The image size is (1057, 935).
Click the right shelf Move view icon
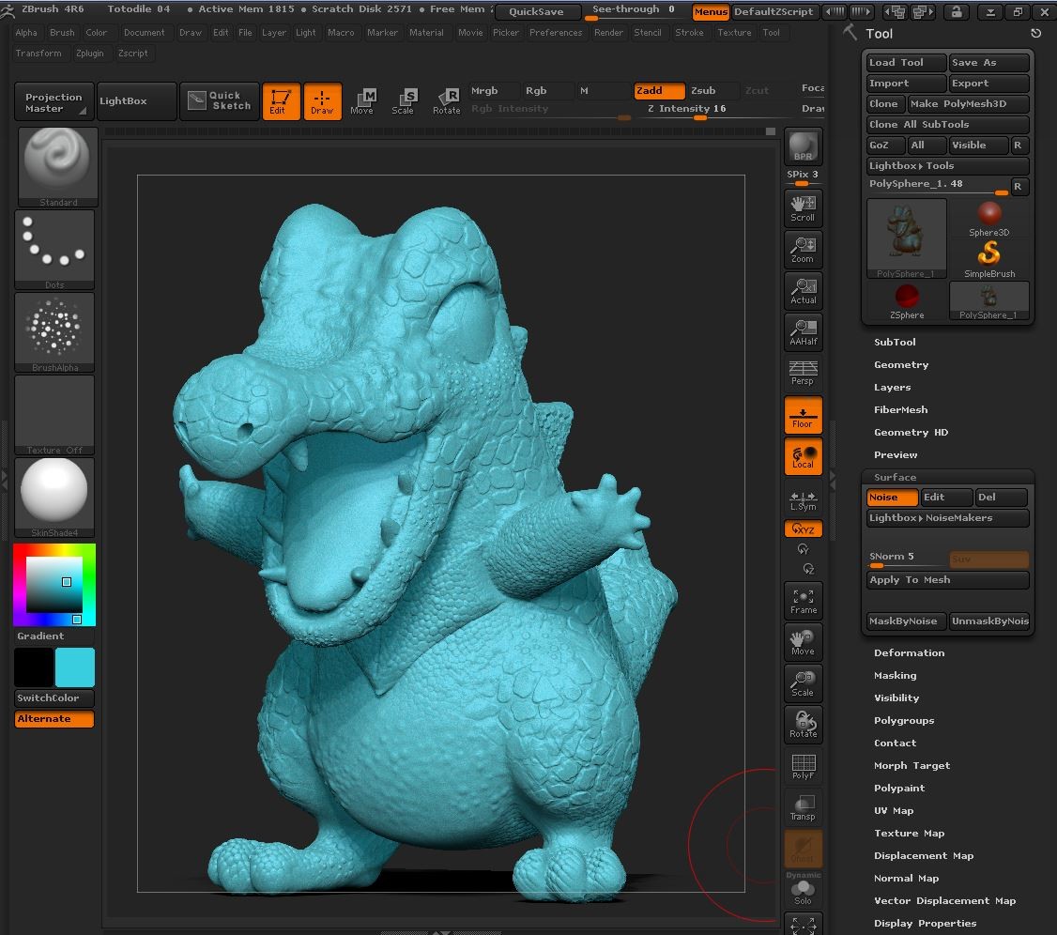click(x=803, y=642)
